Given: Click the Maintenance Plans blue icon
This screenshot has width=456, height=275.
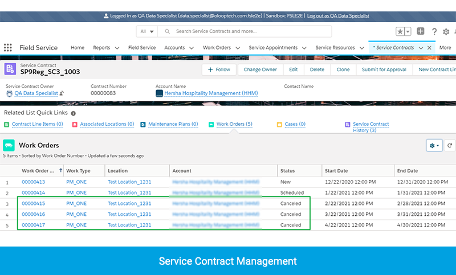Looking at the screenshot, I should (143, 125).
